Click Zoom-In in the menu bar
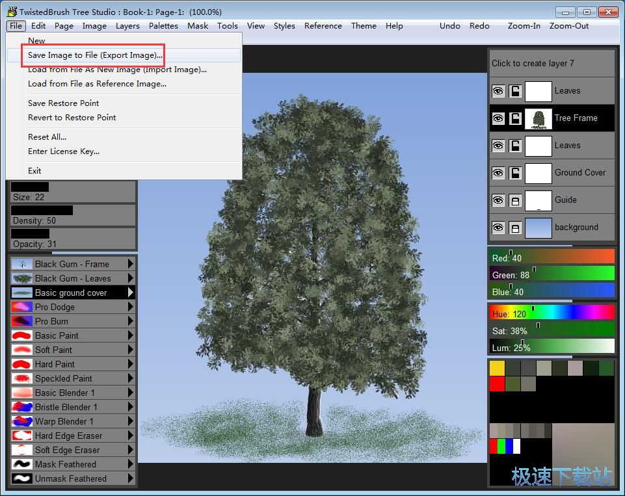 pos(524,26)
